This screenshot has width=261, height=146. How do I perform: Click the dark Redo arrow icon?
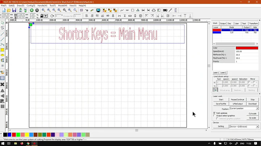click(37, 10)
